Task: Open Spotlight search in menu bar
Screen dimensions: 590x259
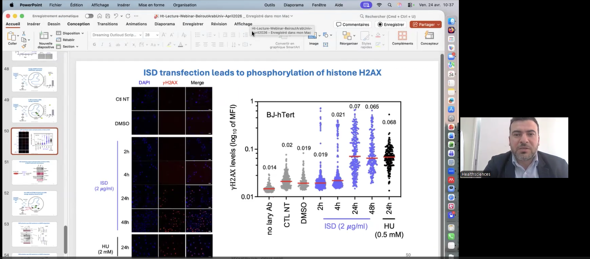Action: tap(390, 5)
